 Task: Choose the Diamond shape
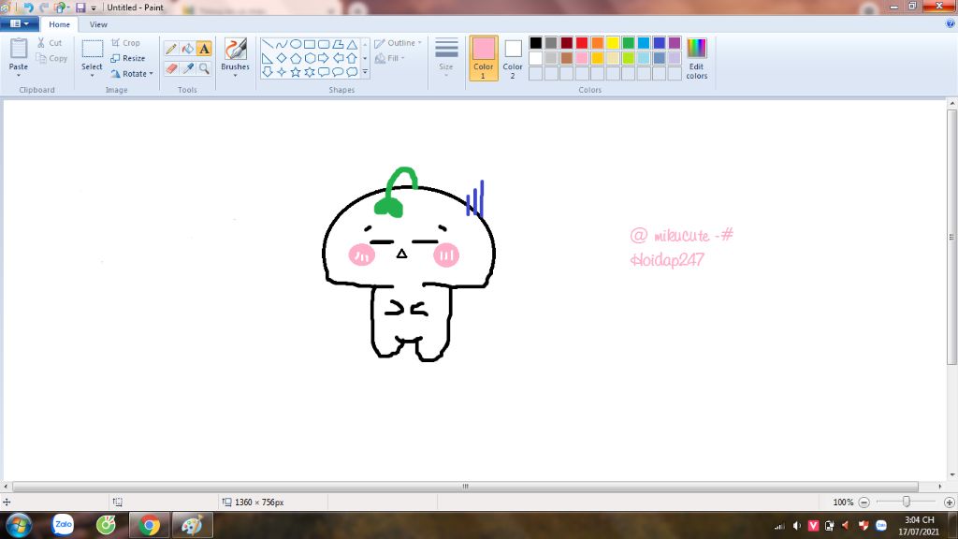pos(282,58)
